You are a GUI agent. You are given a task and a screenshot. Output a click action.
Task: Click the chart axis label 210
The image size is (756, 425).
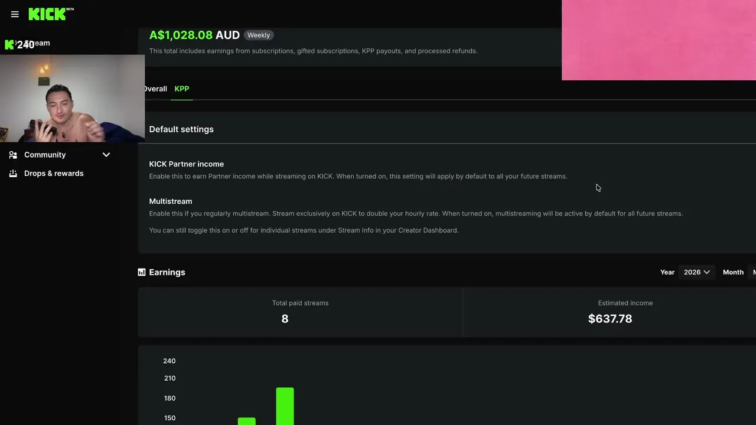point(170,378)
